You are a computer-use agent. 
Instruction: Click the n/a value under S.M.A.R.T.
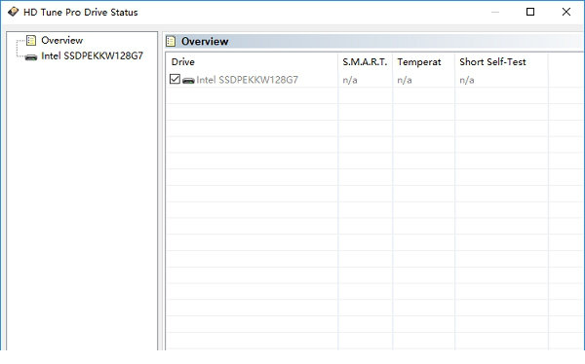(350, 80)
